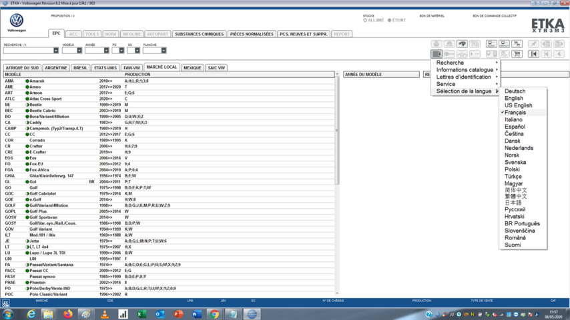Open Outlook from the taskbar
Image resolution: width=570 pixels, height=320 pixels.
click(160, 314)
